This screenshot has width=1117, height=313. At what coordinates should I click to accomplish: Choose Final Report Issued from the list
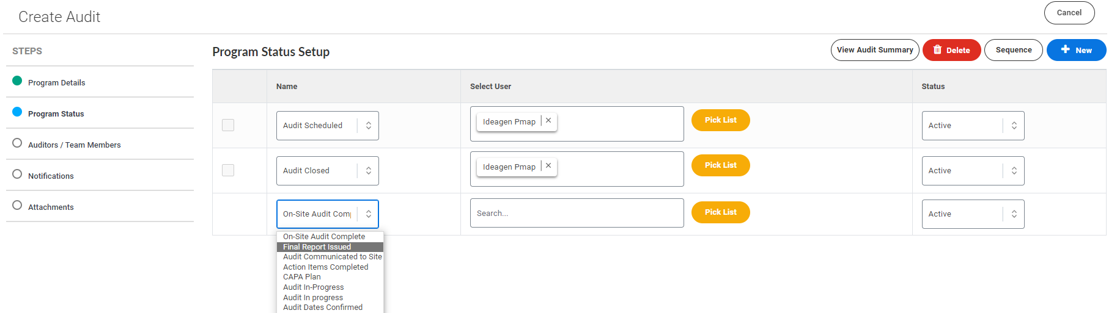[317, 247]
